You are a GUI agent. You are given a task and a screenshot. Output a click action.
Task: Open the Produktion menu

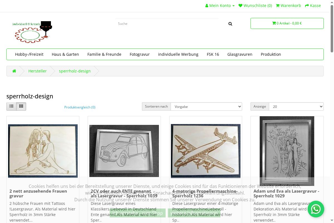pyautogui.click(x=271, y=54)
